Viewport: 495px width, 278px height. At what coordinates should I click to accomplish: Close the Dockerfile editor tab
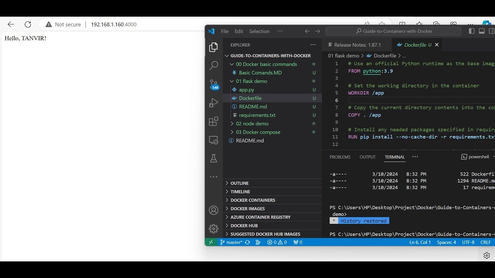pyautogui.click(x=437, y=45)
